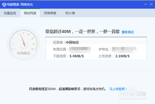Image resolution: width=155 pixels, height=104 pixels.
Task: Switch to the 流量监控 tab
Action: (10, 13)
